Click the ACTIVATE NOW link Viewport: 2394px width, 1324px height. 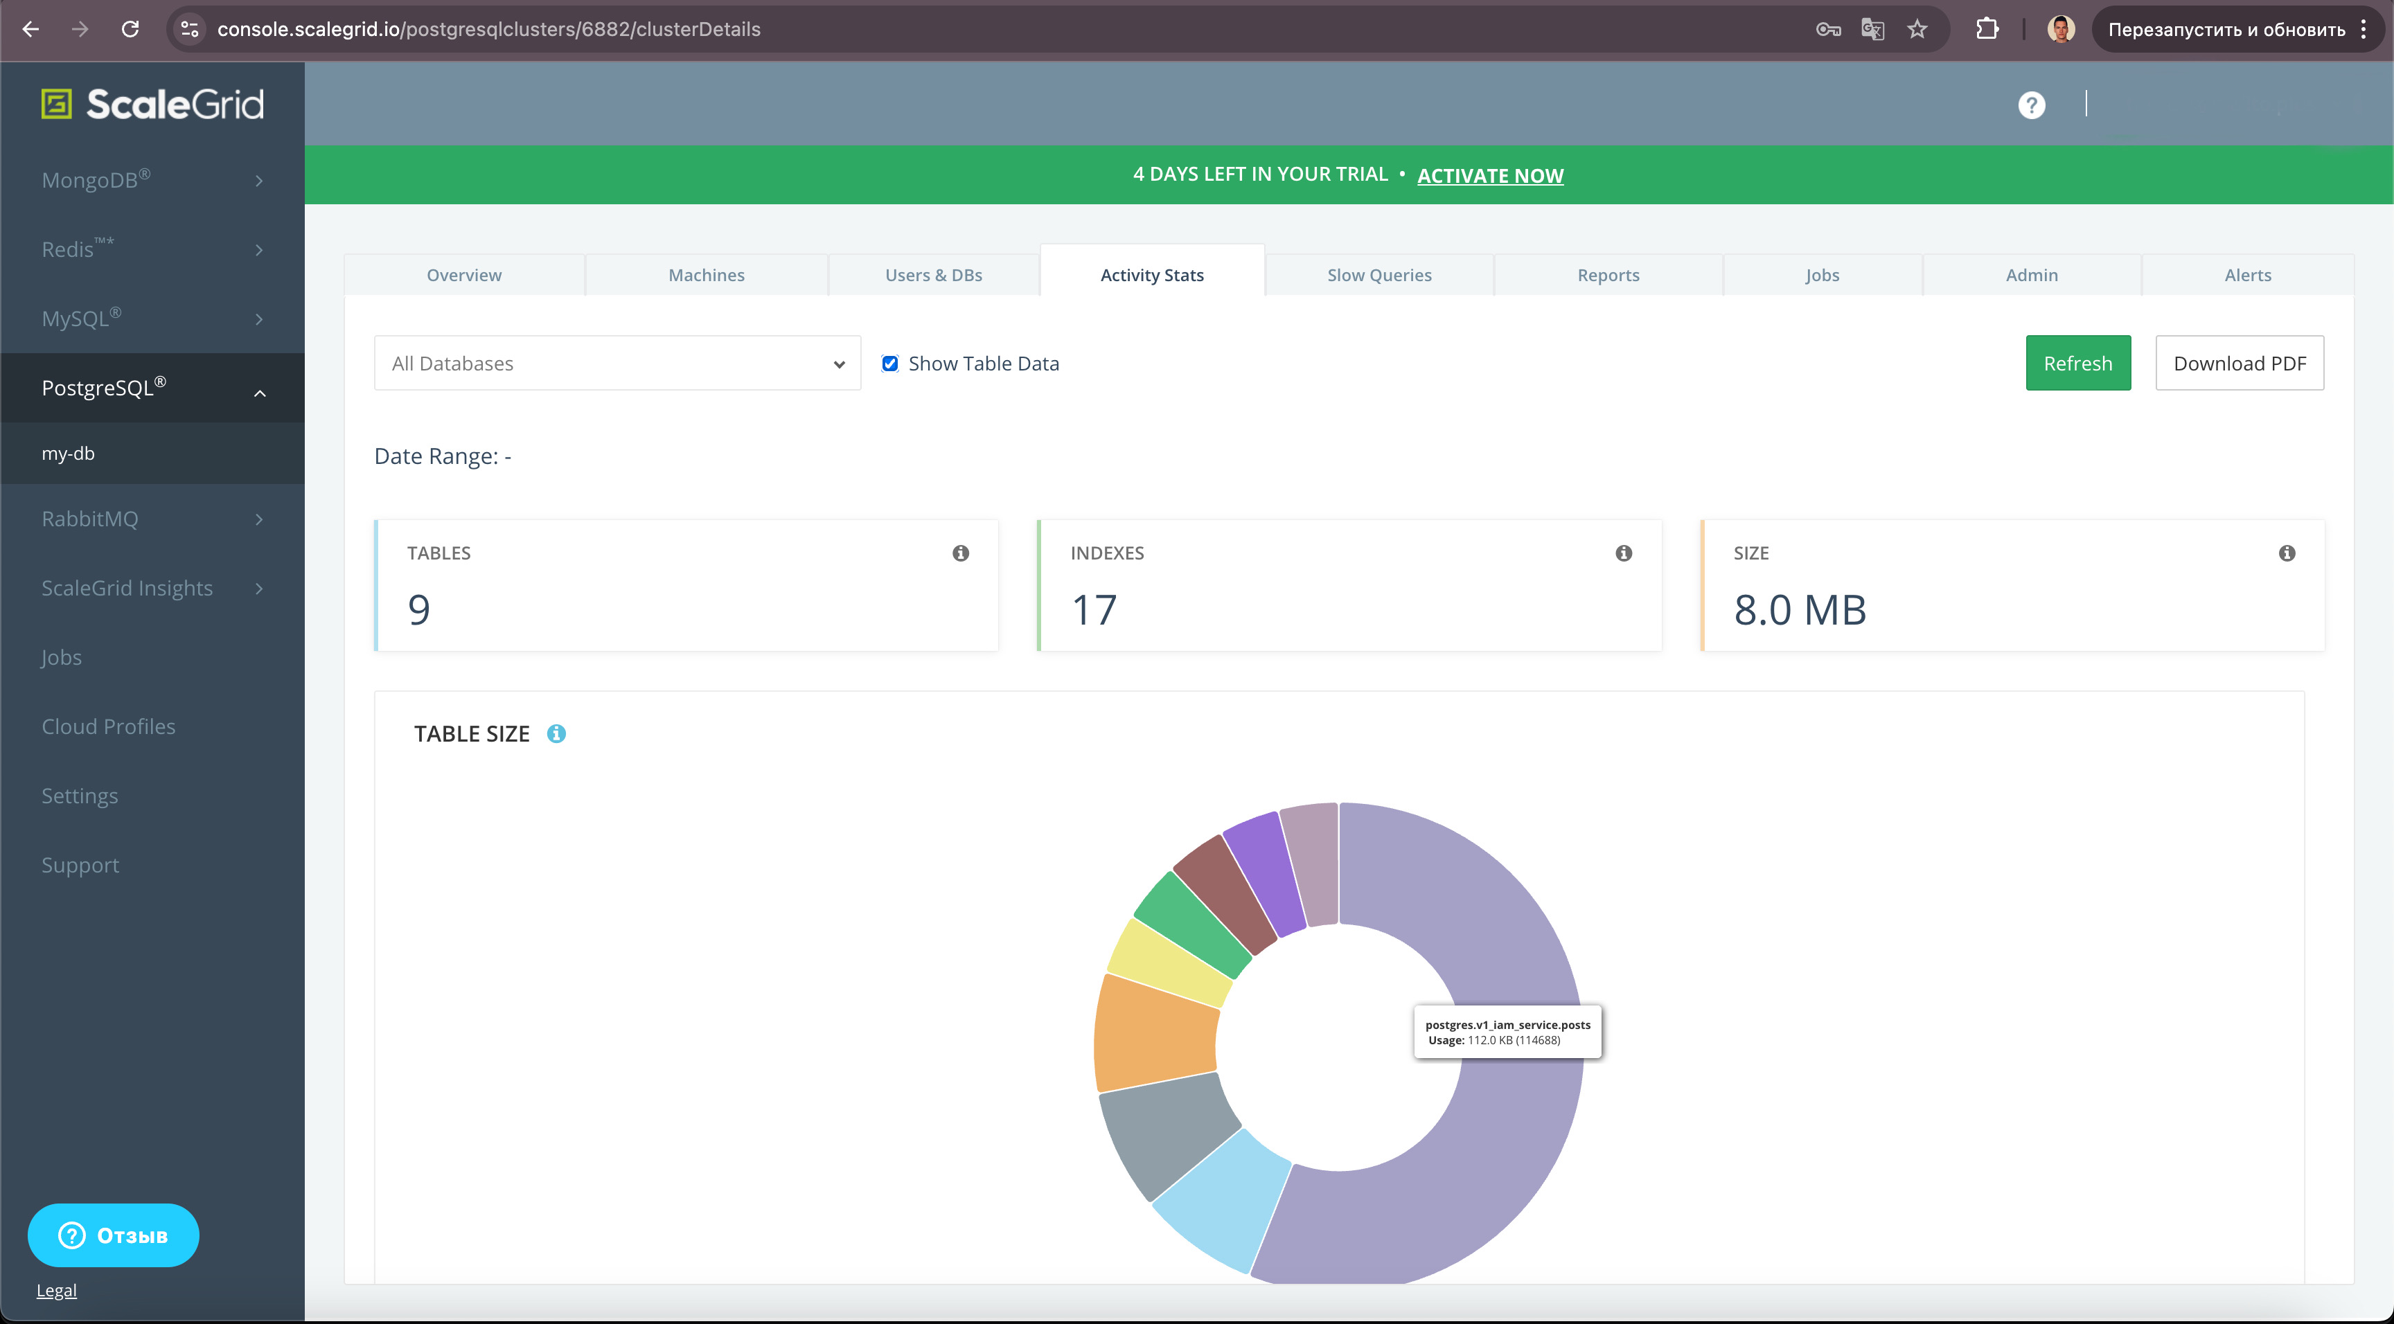point(1490,176)
